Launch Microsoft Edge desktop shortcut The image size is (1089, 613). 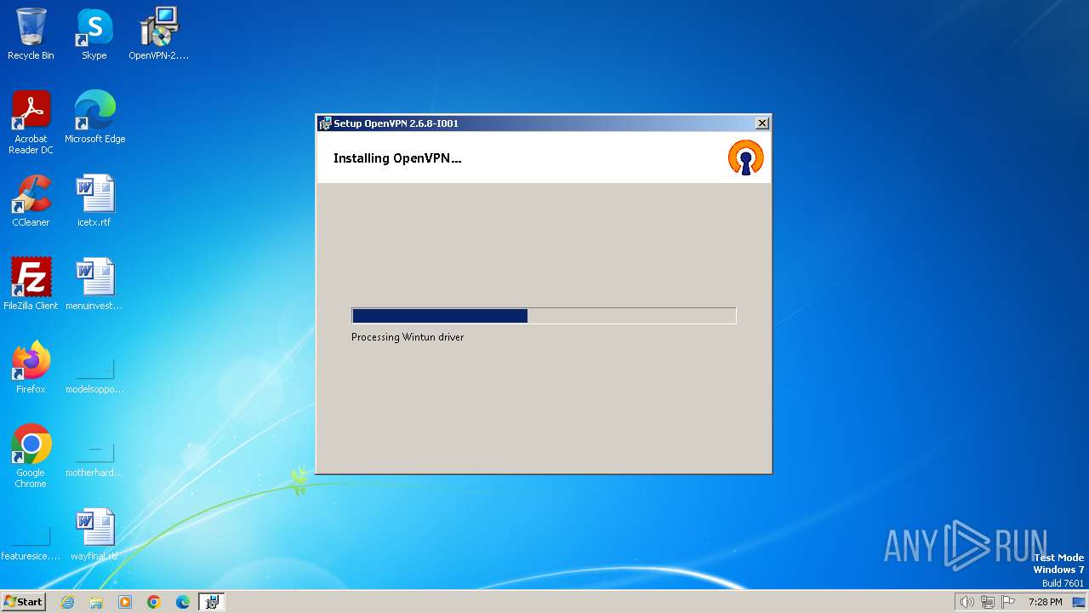94,117
